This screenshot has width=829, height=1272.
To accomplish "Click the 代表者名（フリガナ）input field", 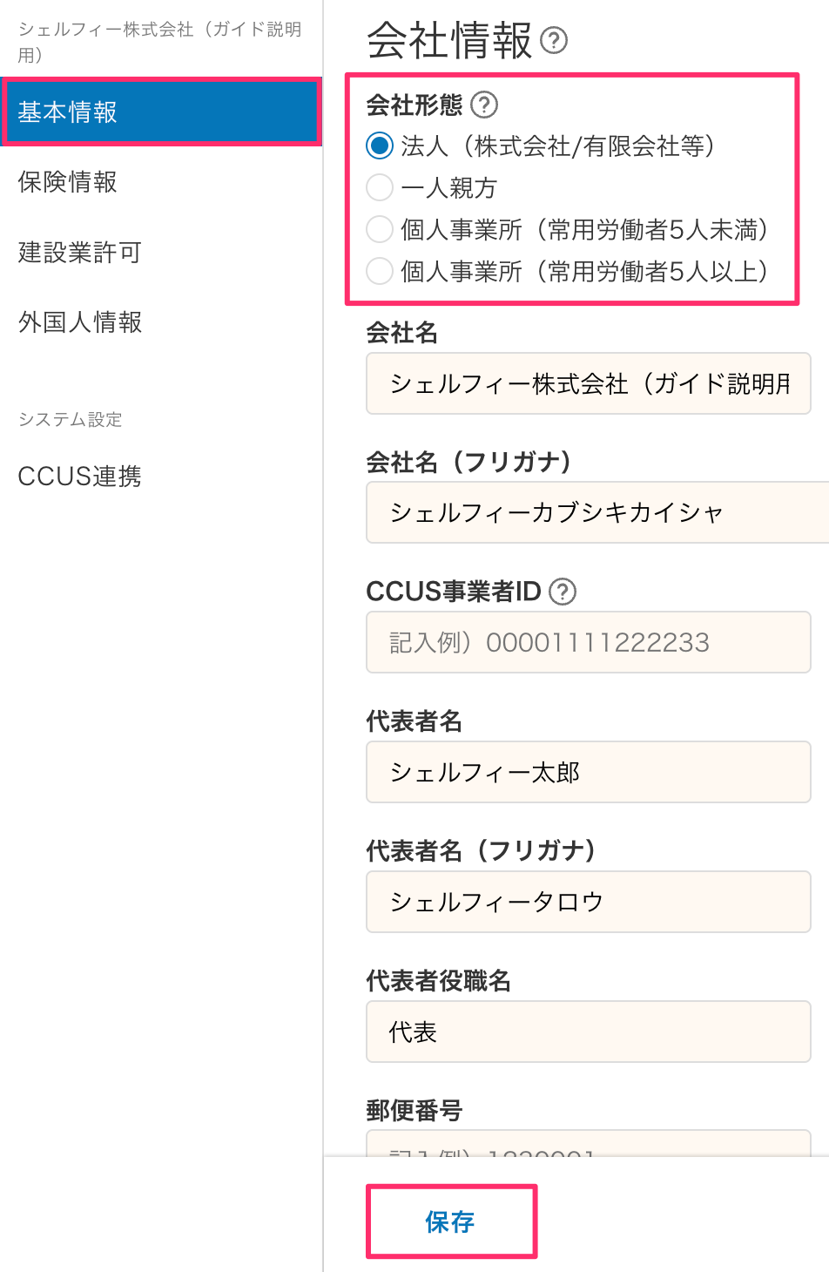I will point(588,902).
